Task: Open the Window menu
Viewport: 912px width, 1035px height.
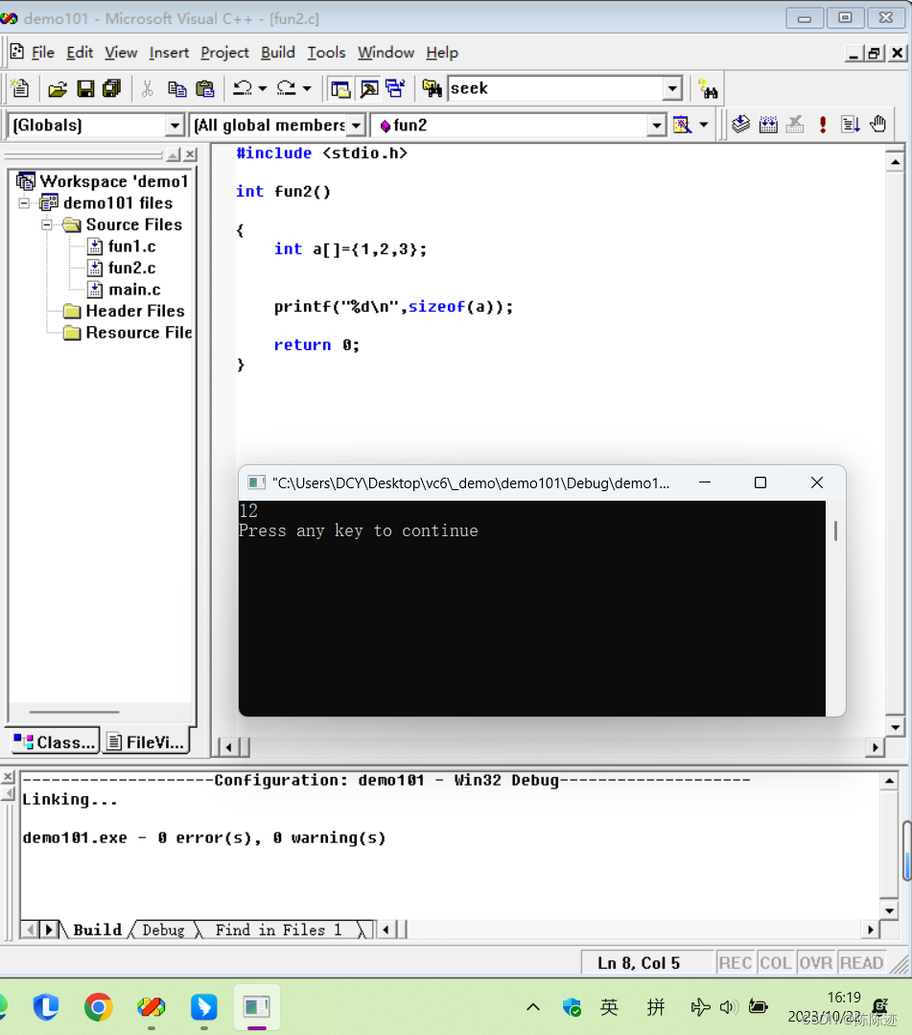Action: tap(386, 53)
